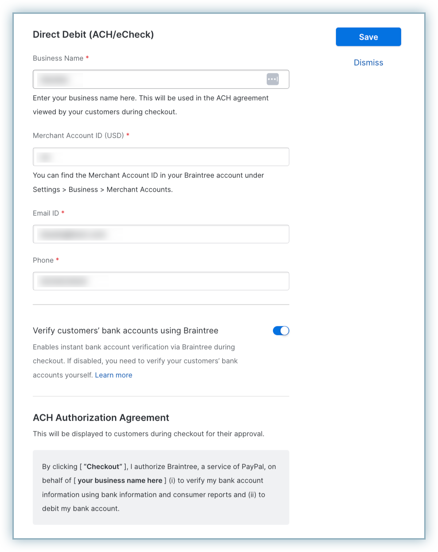Click the Direct Debit (ACH/eCheck) heading
The height and width of the screenshot is (552, 438).
click(93, 35)
